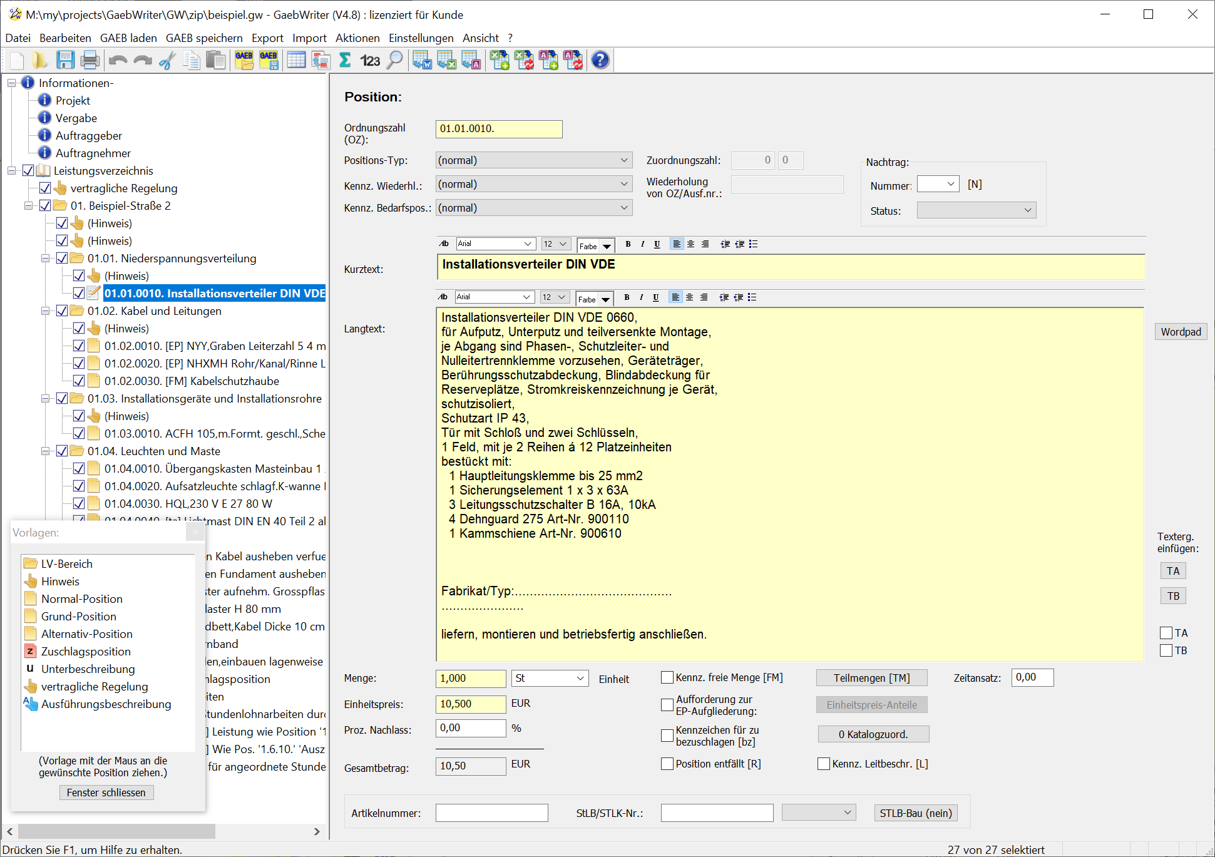
Task: Toggle Kennz. freie Menge [FM] checkbox
Action: click(x=667, y=677)
